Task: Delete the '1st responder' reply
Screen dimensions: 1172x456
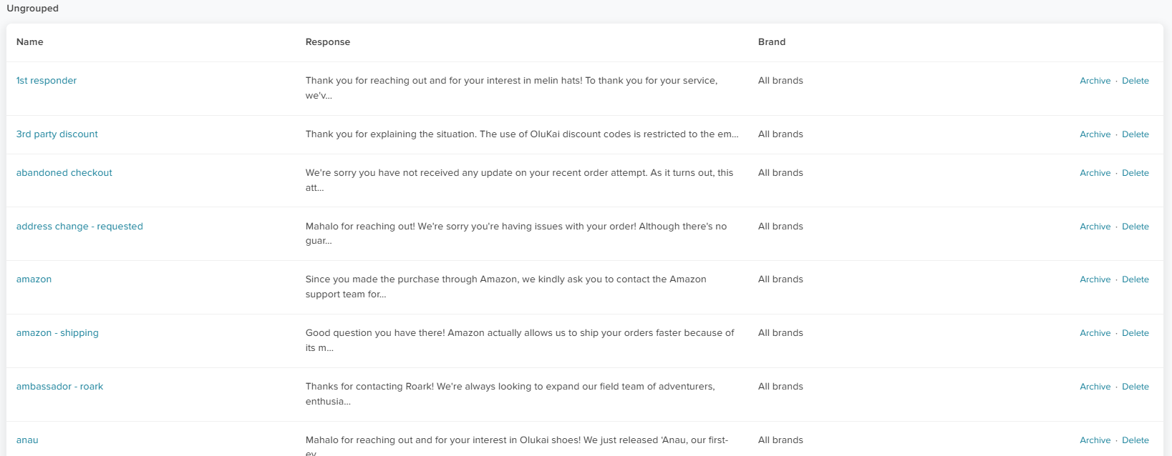Action: point(1135,81)
